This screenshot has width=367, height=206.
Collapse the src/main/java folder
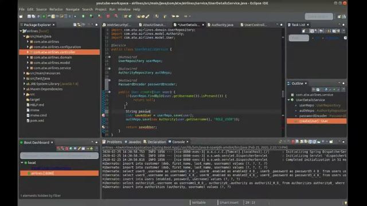coord(24,37)
